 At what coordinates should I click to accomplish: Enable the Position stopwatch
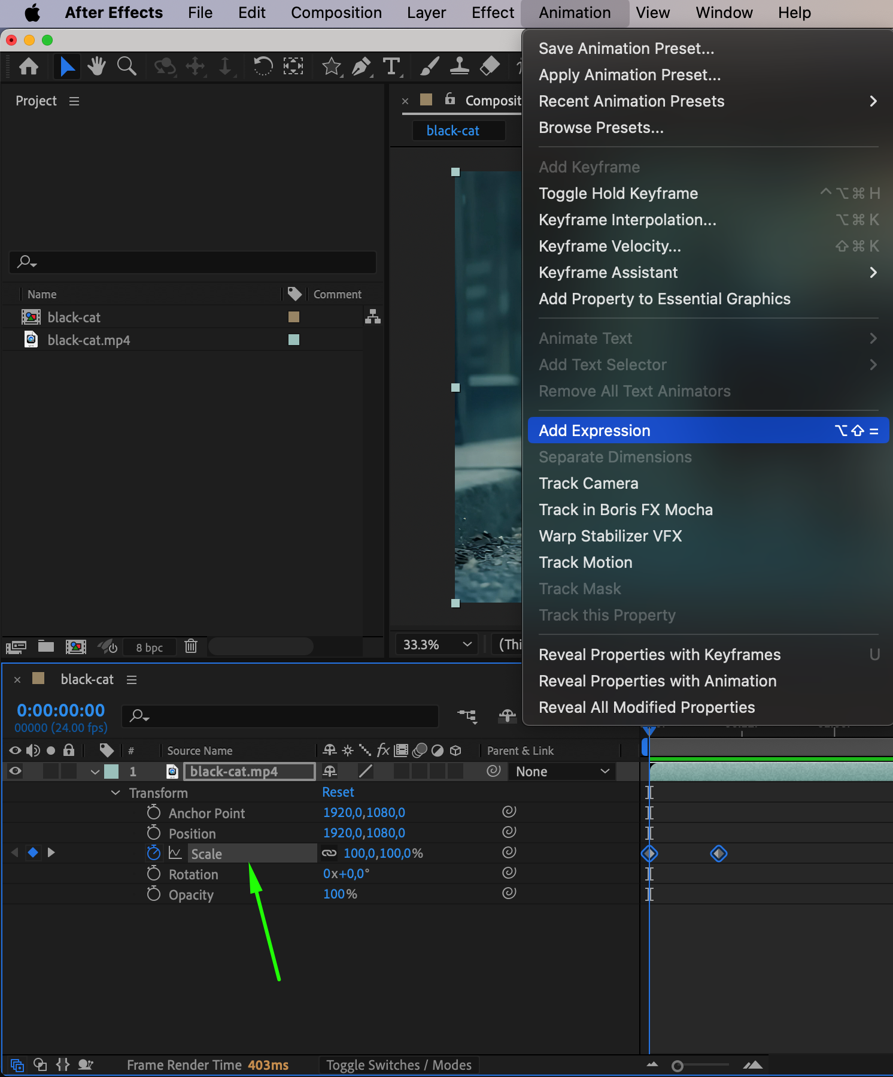tap(154, 832)
